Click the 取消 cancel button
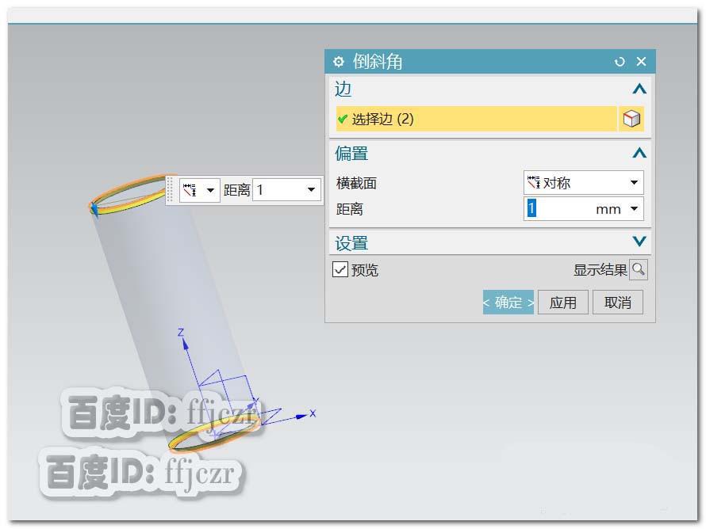The width and height of the screenshot is (706, 529). click(x=618, y=302)
